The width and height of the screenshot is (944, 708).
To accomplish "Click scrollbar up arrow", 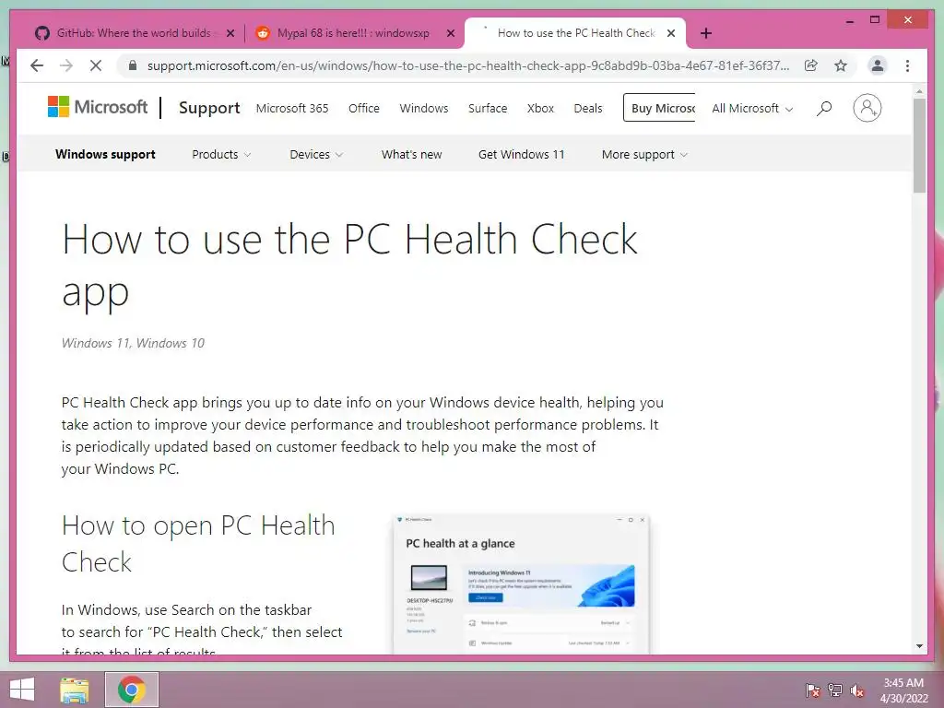I will tap(919, 91).
